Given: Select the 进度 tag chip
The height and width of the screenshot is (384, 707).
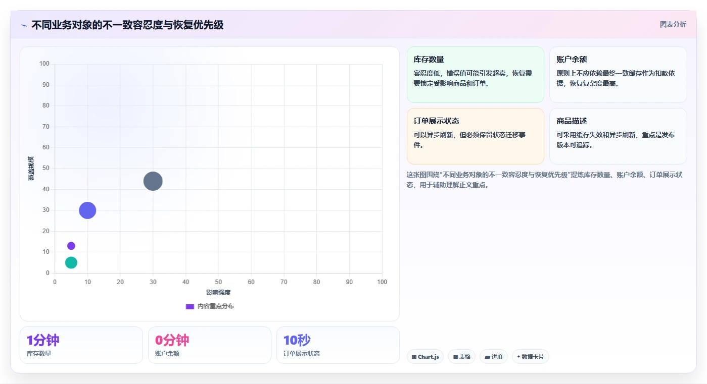Looking at the screenshot, I should [494, 357].
